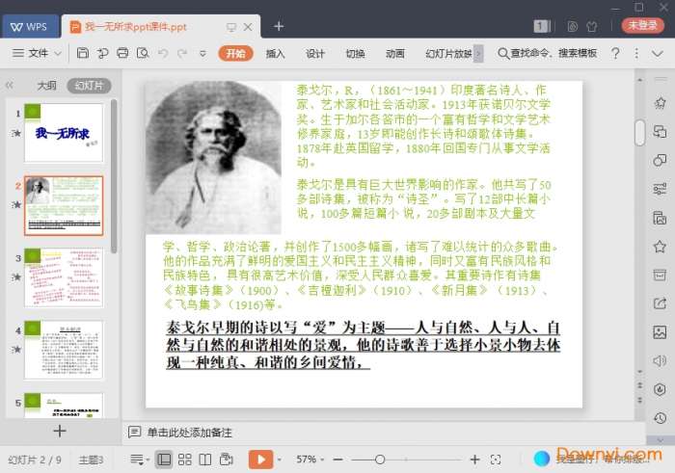This screenshot has height=473, width=675.
Task: Click the vertical scrollbar thumb of slide area
Action: coord(639,133)
